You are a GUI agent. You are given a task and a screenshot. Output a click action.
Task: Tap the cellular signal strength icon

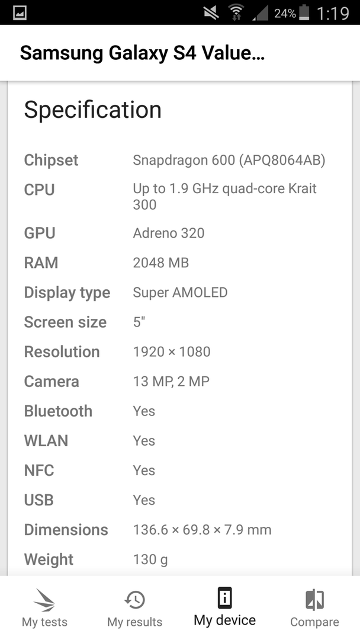click(x=260, y=13)
